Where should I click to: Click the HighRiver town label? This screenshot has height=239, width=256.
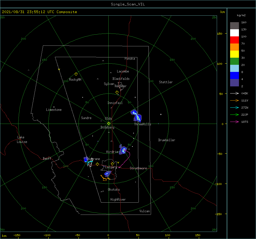click(118, 199)
